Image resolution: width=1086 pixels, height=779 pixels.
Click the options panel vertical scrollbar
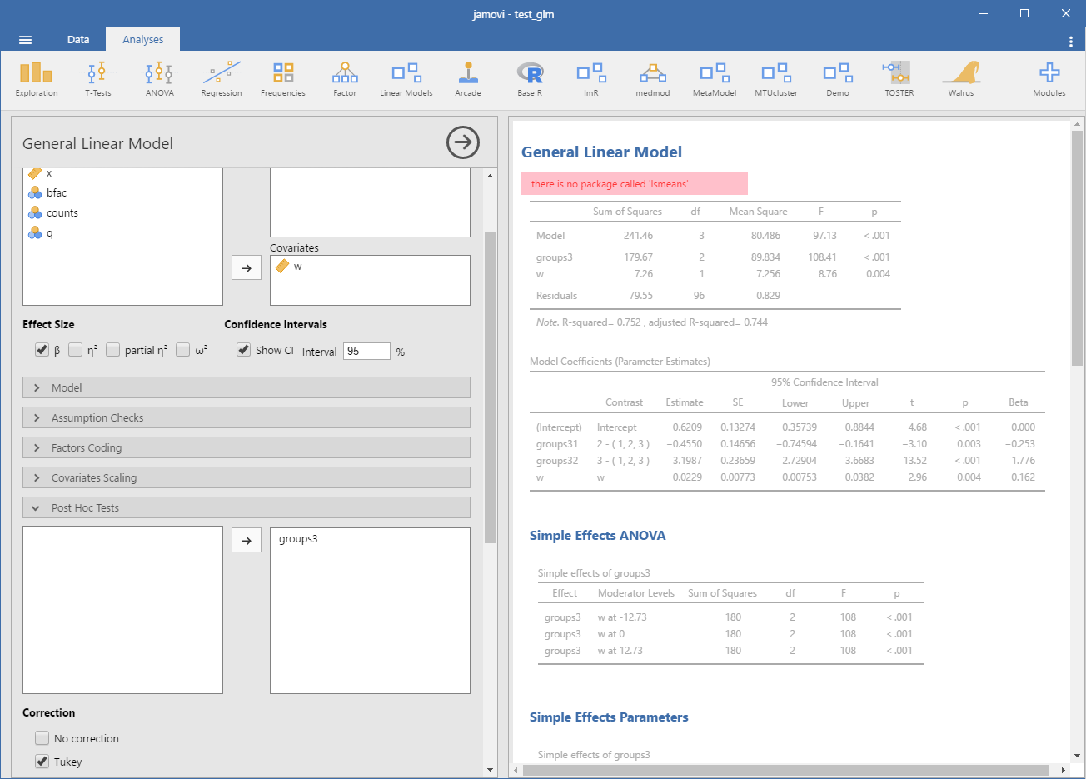tap(490, 387)
